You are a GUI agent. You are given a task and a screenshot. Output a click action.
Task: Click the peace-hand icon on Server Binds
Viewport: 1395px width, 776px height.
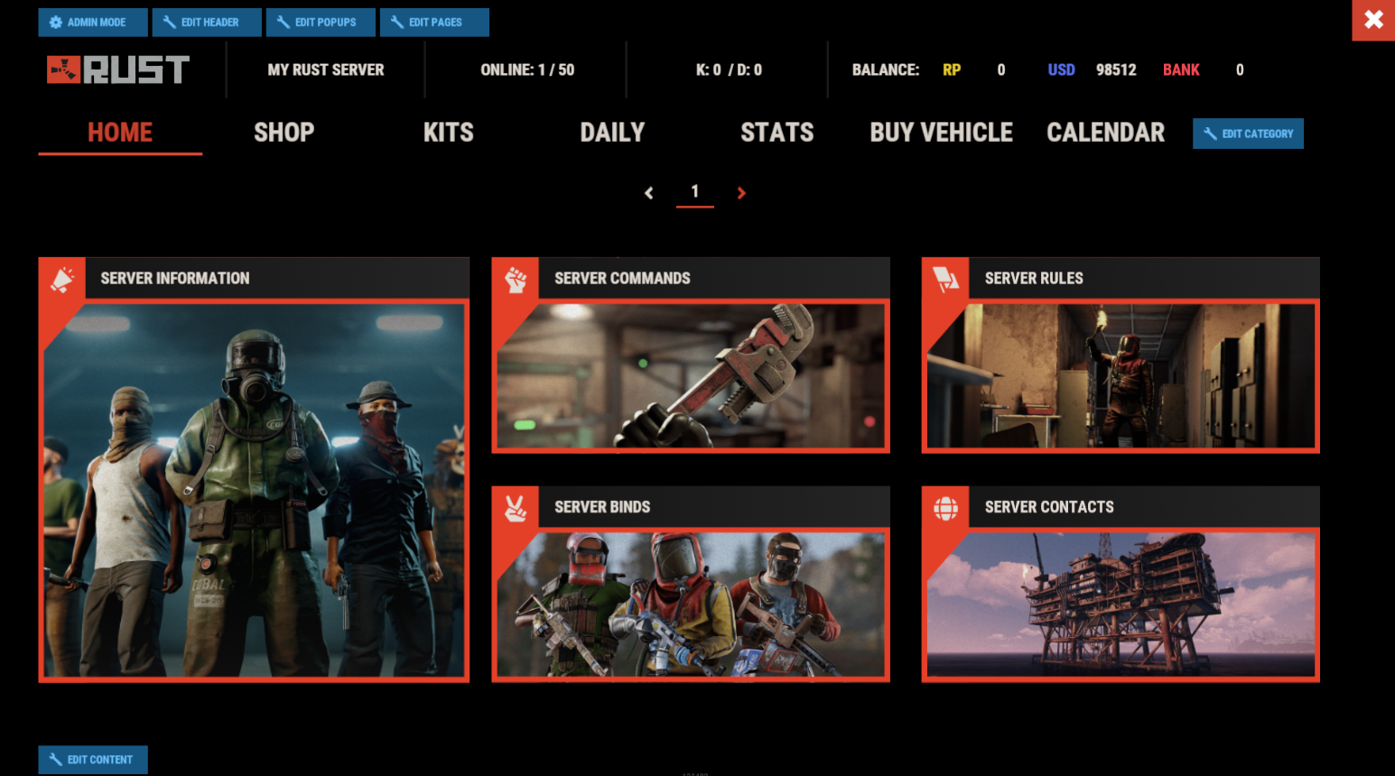516,508
